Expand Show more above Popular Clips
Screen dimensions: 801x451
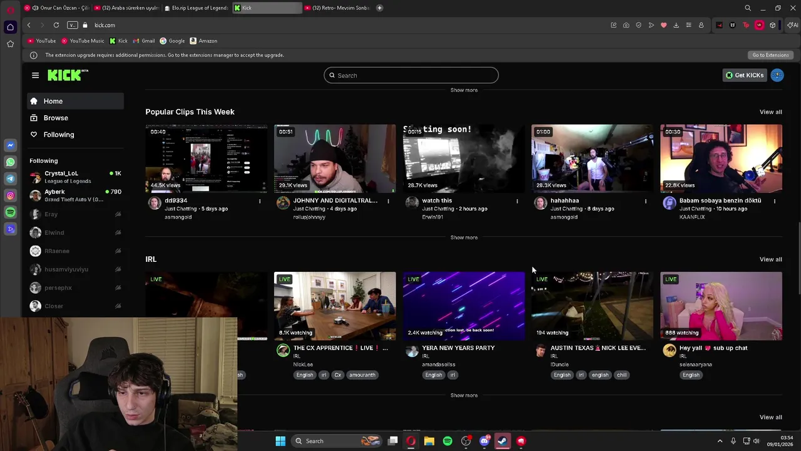(464, 90)
